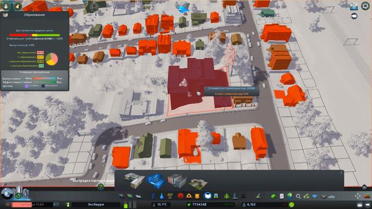Click the magnifier search icon in toolbar
Image resolution: width=372 pixels, height=209 pixels.
tap(298, 196)
